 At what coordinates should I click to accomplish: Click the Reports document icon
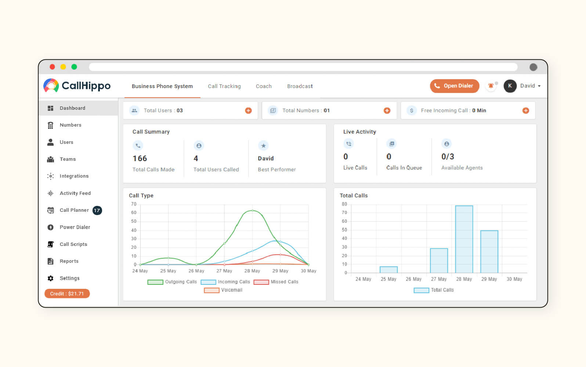tap(51, 261)
